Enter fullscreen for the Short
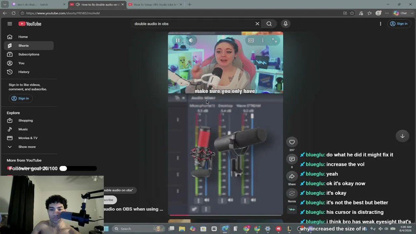Viewport: 416px width, 234px height. (274, 40)
